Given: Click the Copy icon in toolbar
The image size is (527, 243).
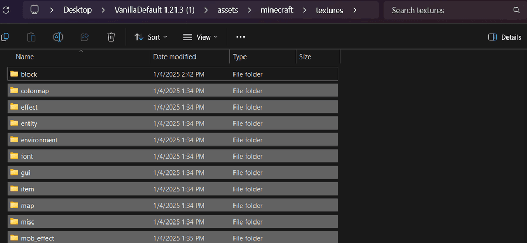Looking at the screenshot, I should [5, 37].
